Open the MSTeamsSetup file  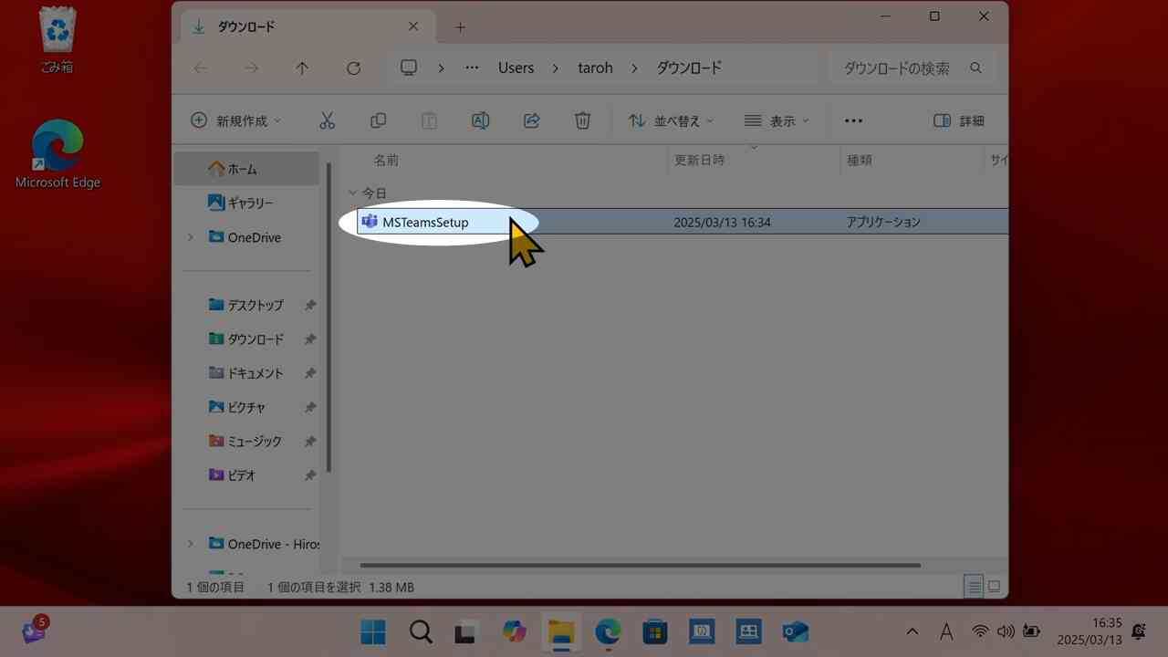(425, 222)
